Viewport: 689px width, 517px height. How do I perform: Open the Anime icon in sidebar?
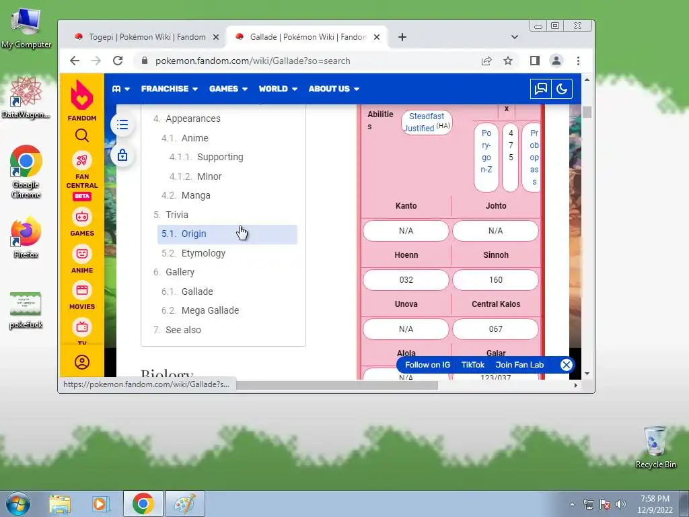(81, 254)
